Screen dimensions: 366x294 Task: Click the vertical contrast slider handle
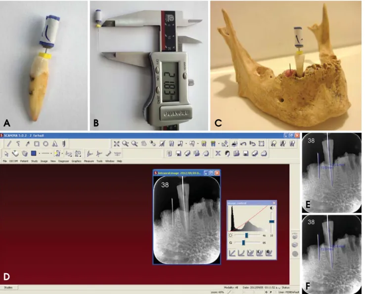pyautogui.click(x=272, y=221)
